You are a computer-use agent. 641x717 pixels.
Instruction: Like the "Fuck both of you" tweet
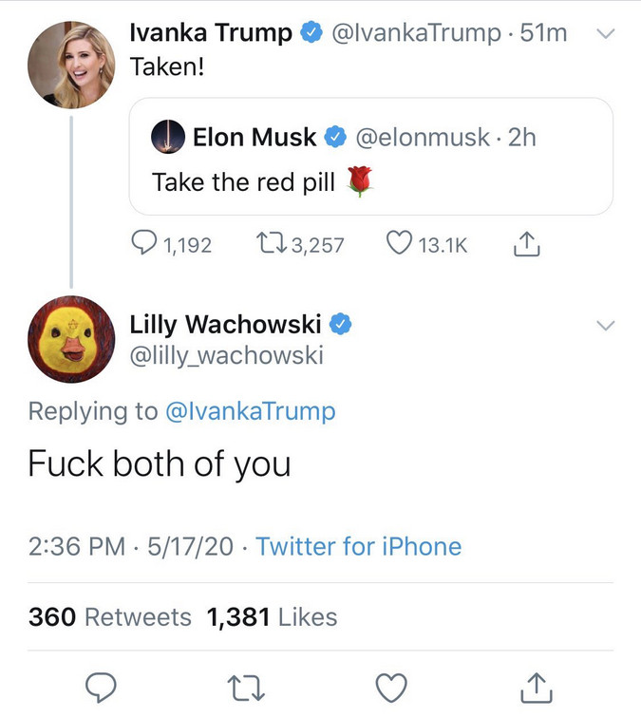(x=391, y=685)
